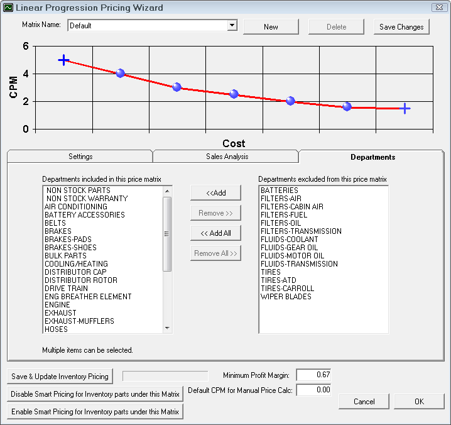Click the Minimum Profit Margin field
The image size is (451, 425).
313,375
